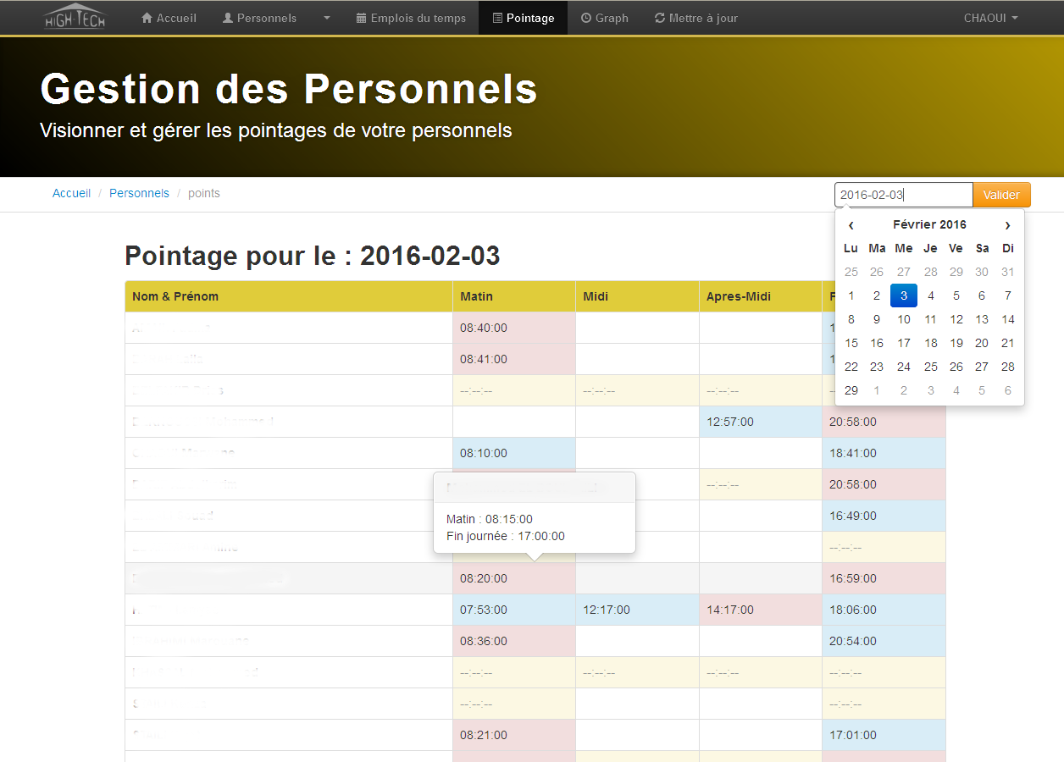Image resolution: width=1064 pixels, height=762 pixels.
Task: Go to next month in calendar
Action: (x=1007, y=225)
